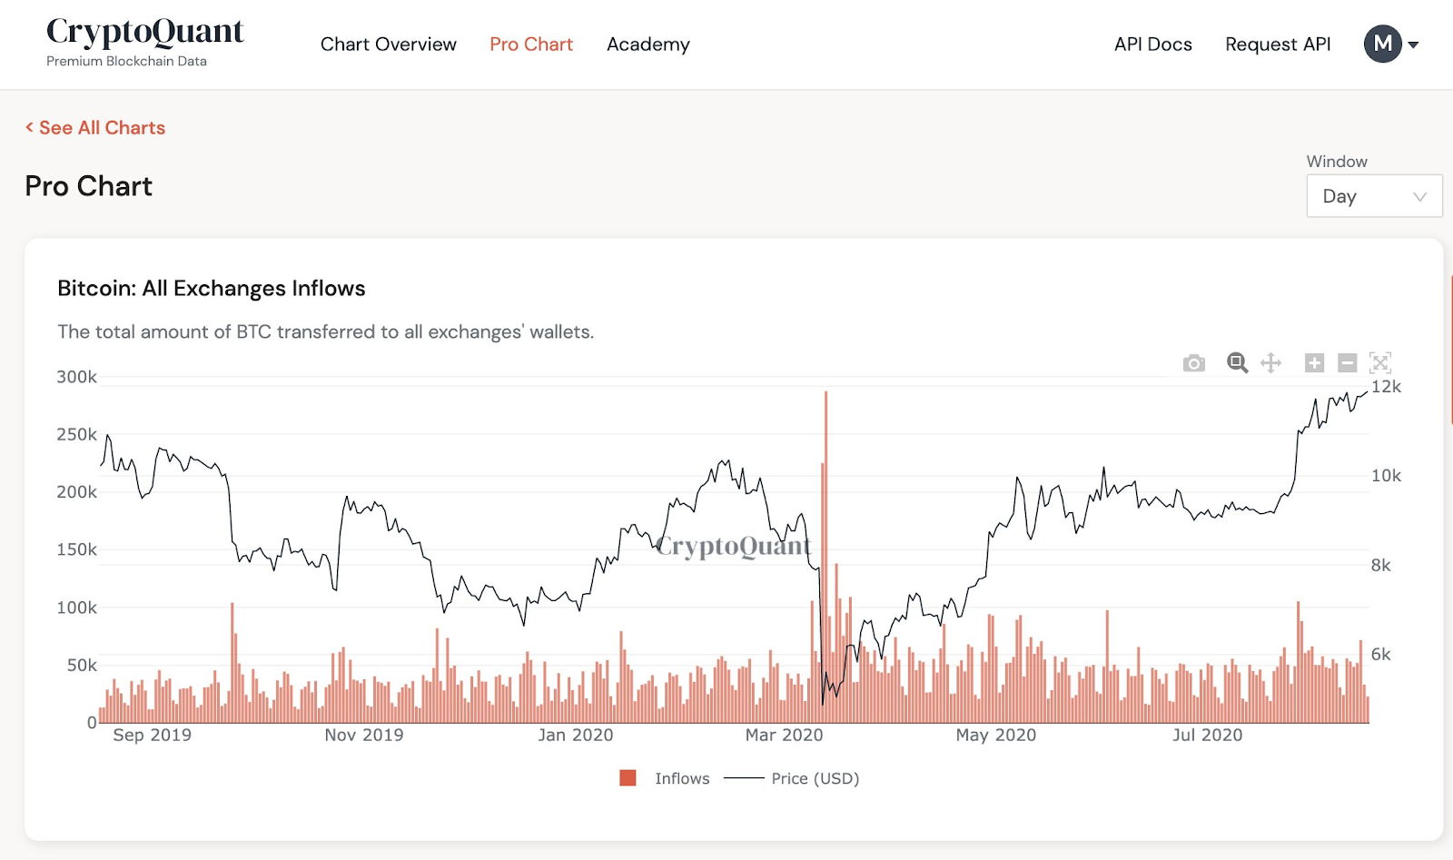This screenshot has height=860, width=1453.
Task: Click the Request API link
Action: (1277, 44)
